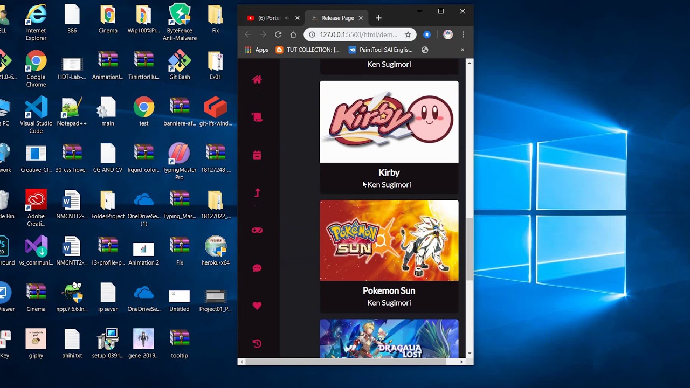Select the vs_communi... installer desktop icon
Image resolution: width=690 pixels, height=388 pixels.
click(x=36, y=251)
